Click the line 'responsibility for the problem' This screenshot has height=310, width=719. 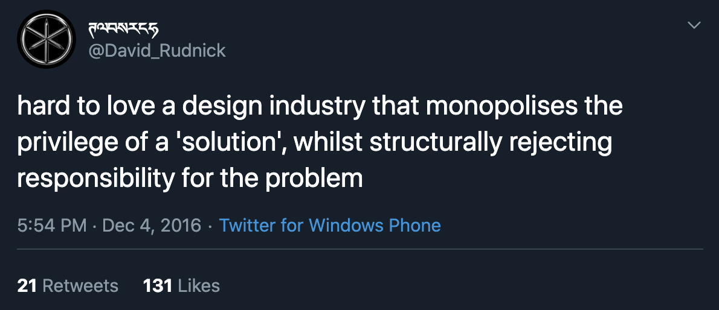coord(190,178)
